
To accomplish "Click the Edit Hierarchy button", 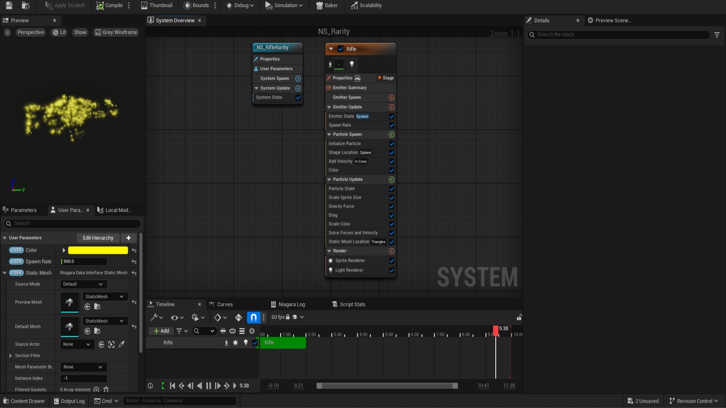I will [x=98, y=238].
